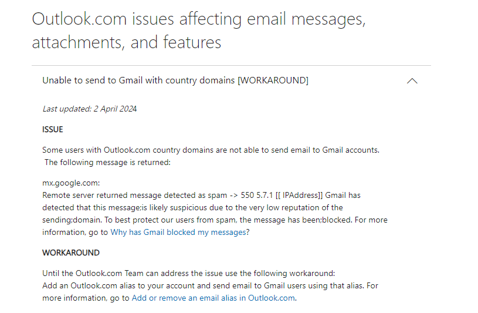Click the '[WORKAROUND]' tag in the section header
This screenshot has height=313, width=478.
pos(273,80)
